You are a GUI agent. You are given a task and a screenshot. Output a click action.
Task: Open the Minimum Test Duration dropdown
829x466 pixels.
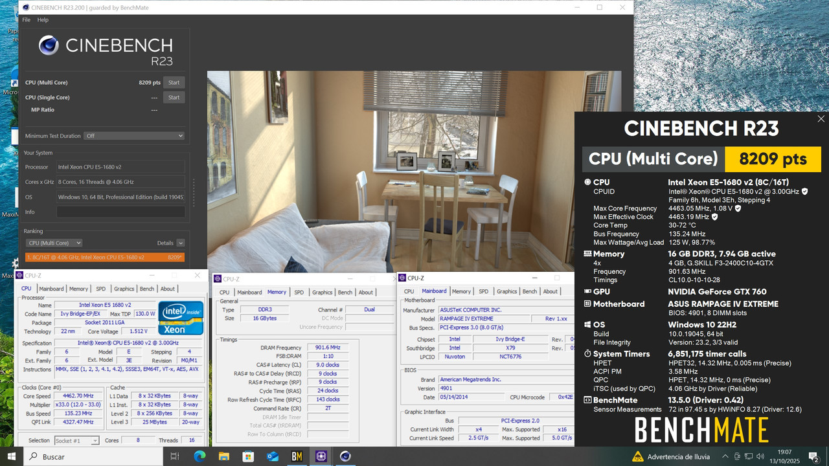coord(135,136)
